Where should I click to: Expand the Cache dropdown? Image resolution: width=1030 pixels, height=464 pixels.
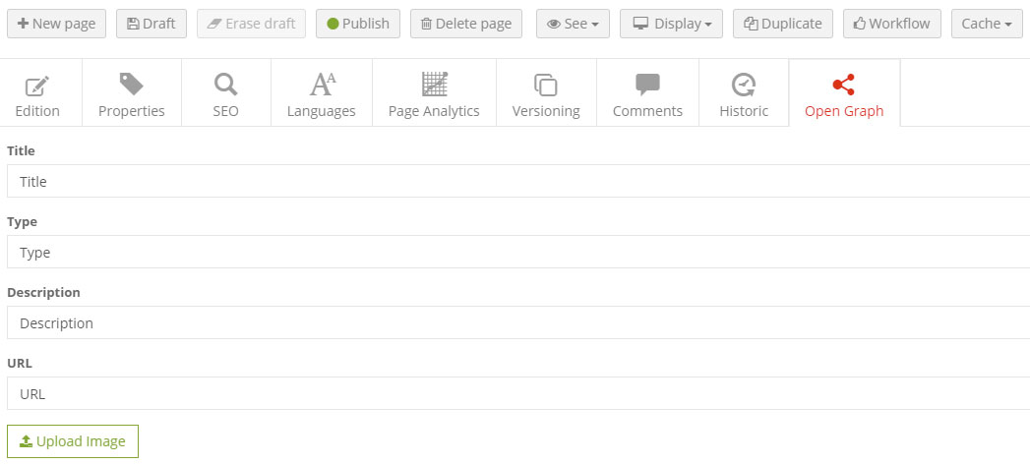pos(987,24)
